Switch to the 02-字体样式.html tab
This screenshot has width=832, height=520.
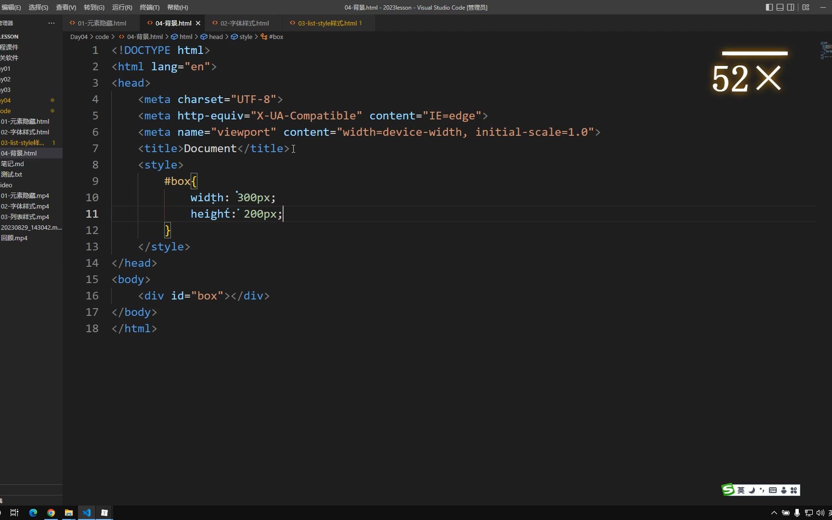(x=243, y=23)
